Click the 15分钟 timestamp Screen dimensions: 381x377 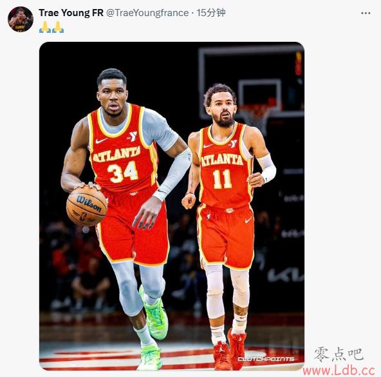[x=211, y=13]
